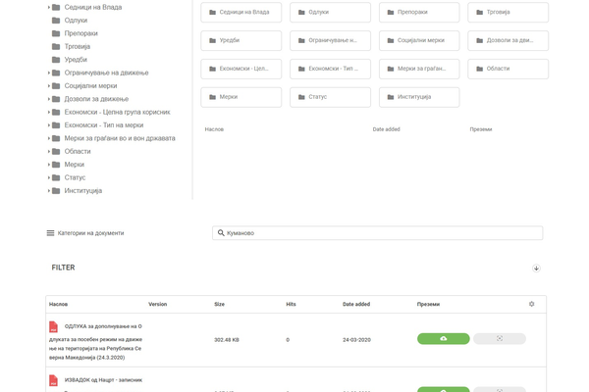Open the Институција folder card

coord(418,97)
